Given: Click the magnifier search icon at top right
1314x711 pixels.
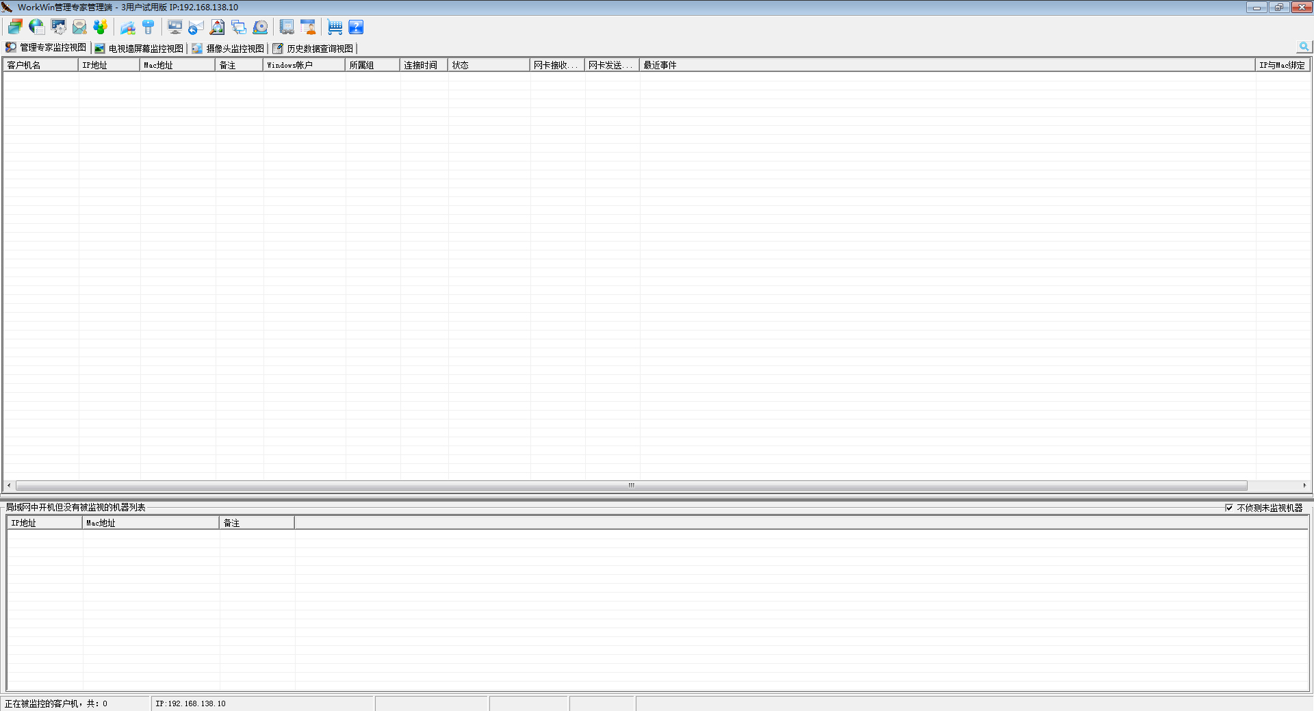Looking at the screenshot, I should coord(1304,47).
